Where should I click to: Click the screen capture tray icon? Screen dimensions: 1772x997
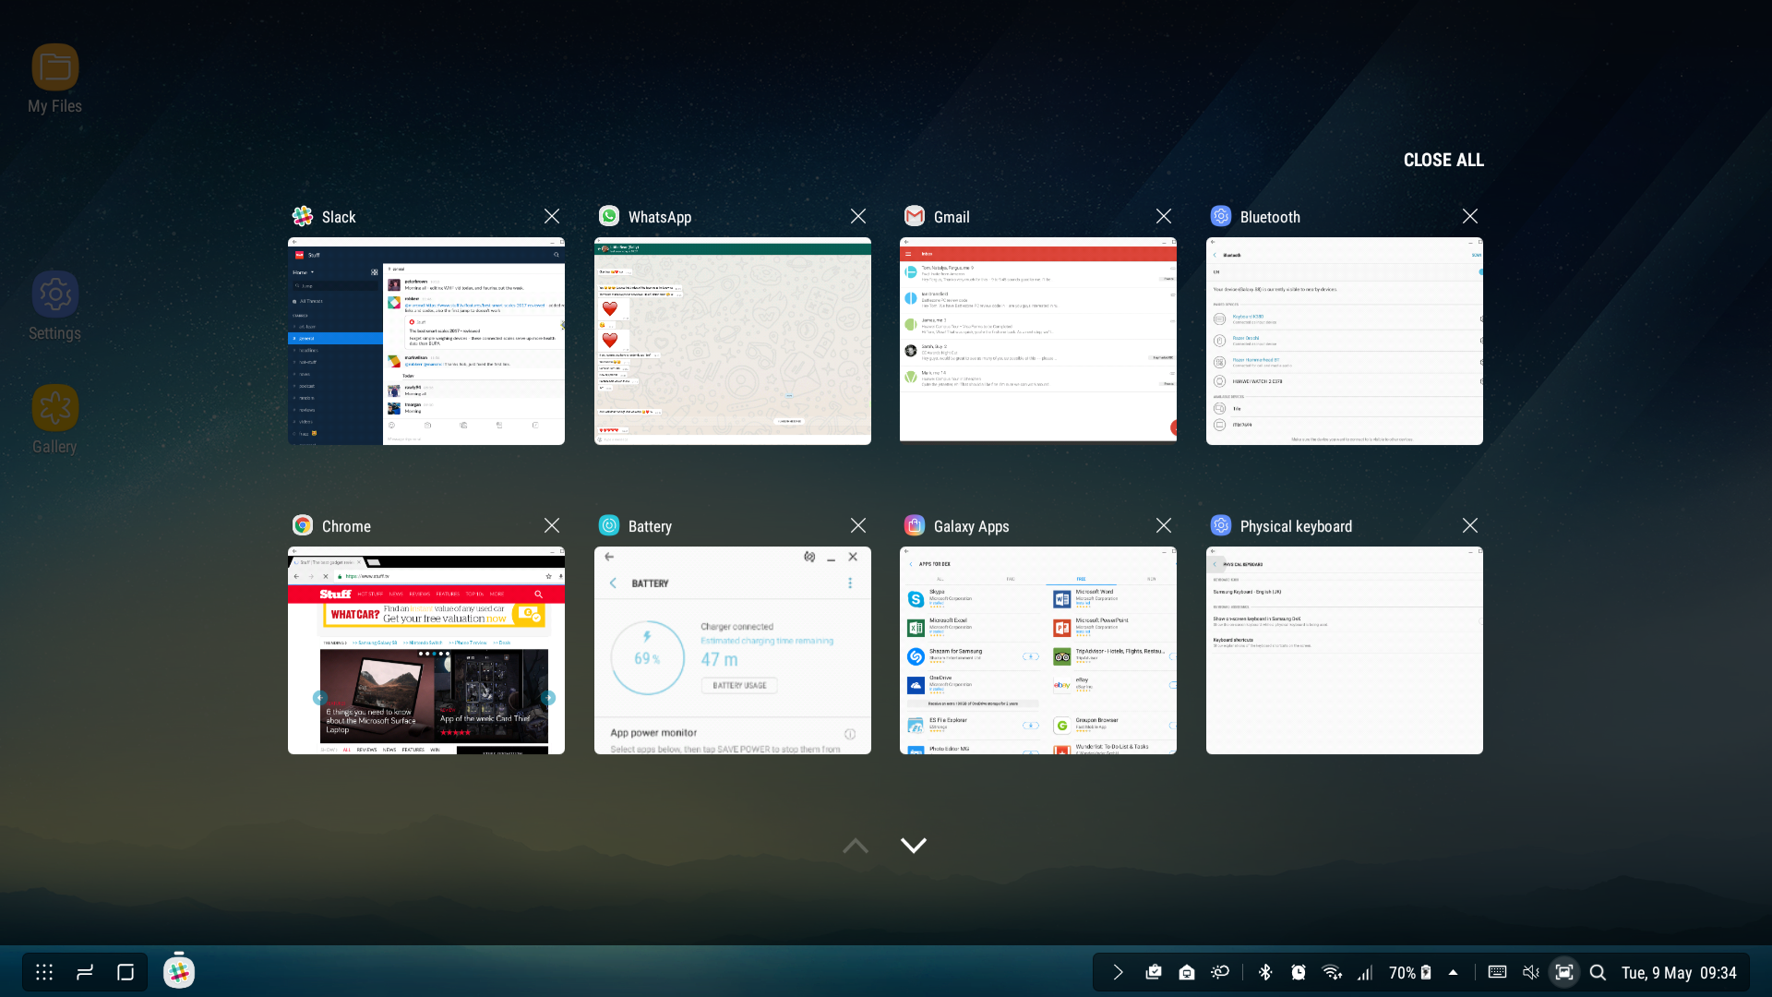(1564, 972)
